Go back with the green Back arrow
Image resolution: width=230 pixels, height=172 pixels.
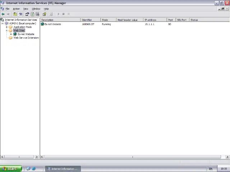(3, 14)
